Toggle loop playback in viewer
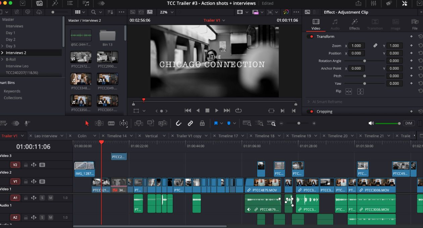This screenshot has height=228, width=423. (x=238, y=110)
